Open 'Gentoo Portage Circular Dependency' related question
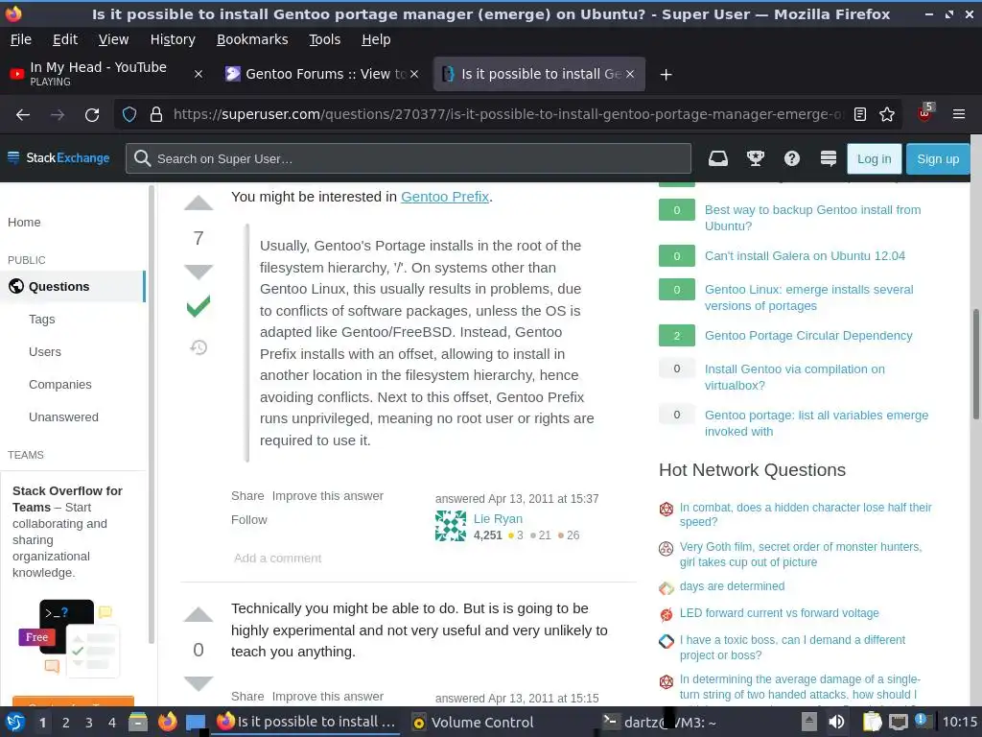Viewport: 982px width, 737px height. (807, 335)
